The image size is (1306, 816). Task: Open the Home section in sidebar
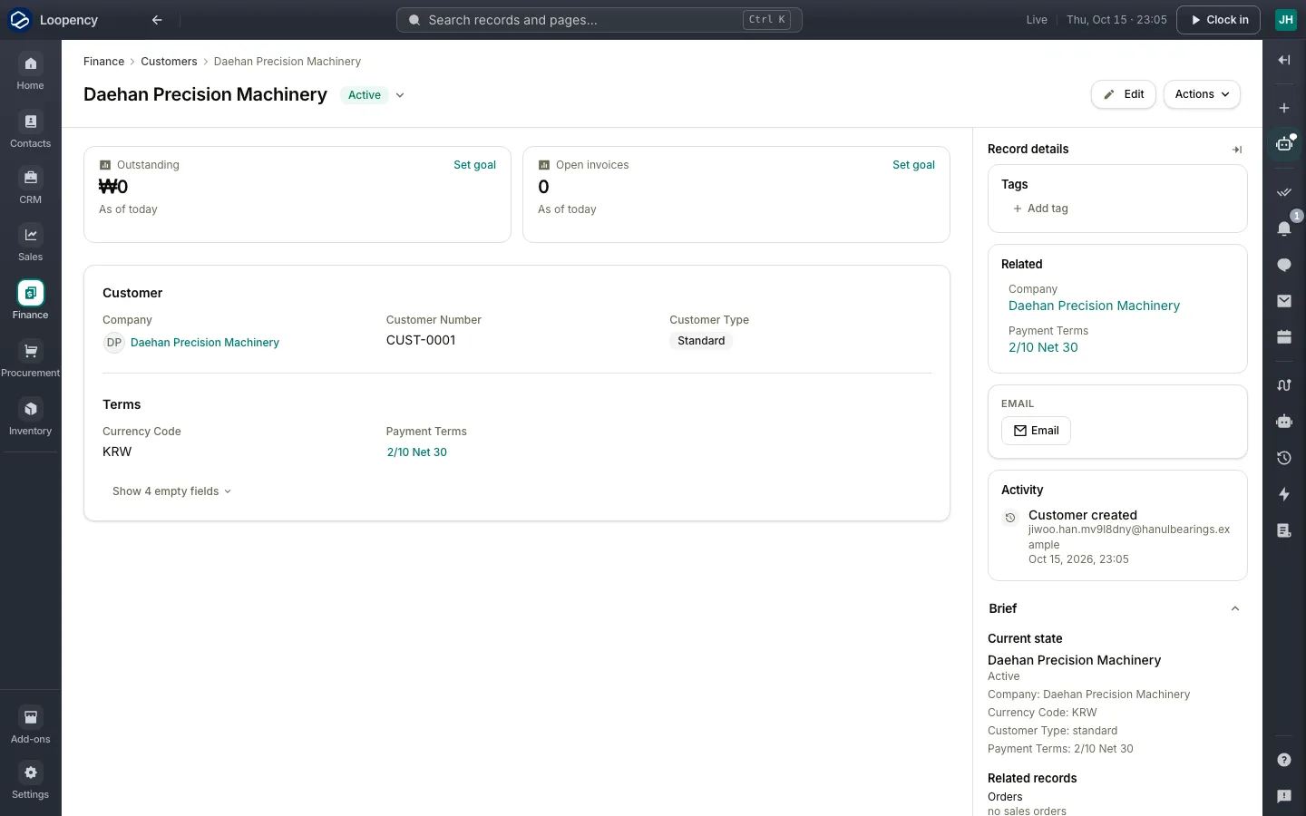[x=30, y=72]
